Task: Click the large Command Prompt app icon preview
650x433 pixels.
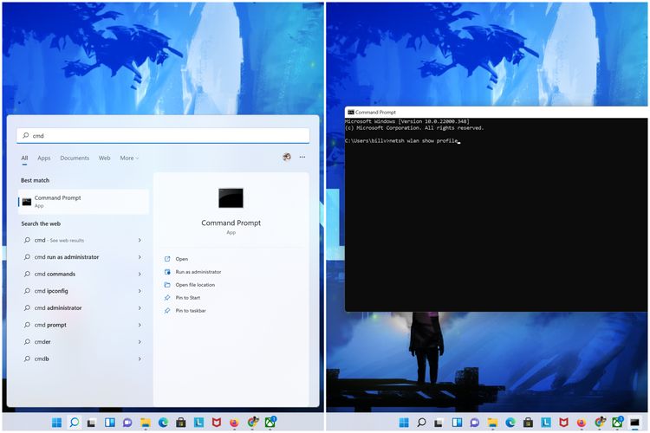Action: 231,198
